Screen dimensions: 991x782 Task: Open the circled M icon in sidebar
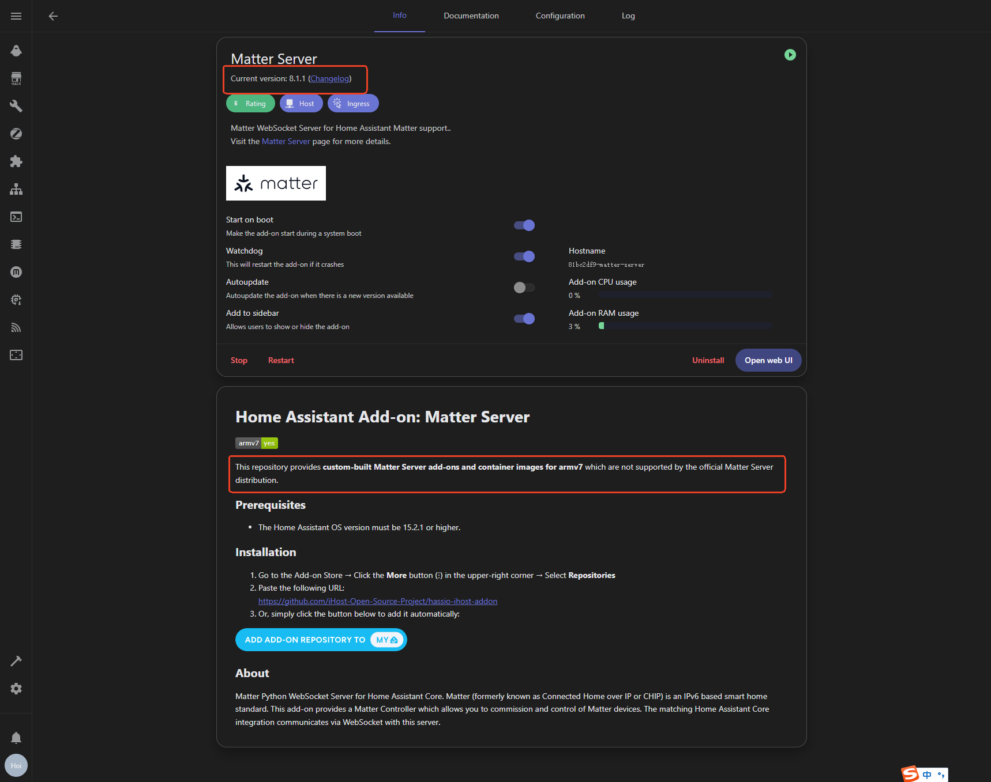(16, 272)
